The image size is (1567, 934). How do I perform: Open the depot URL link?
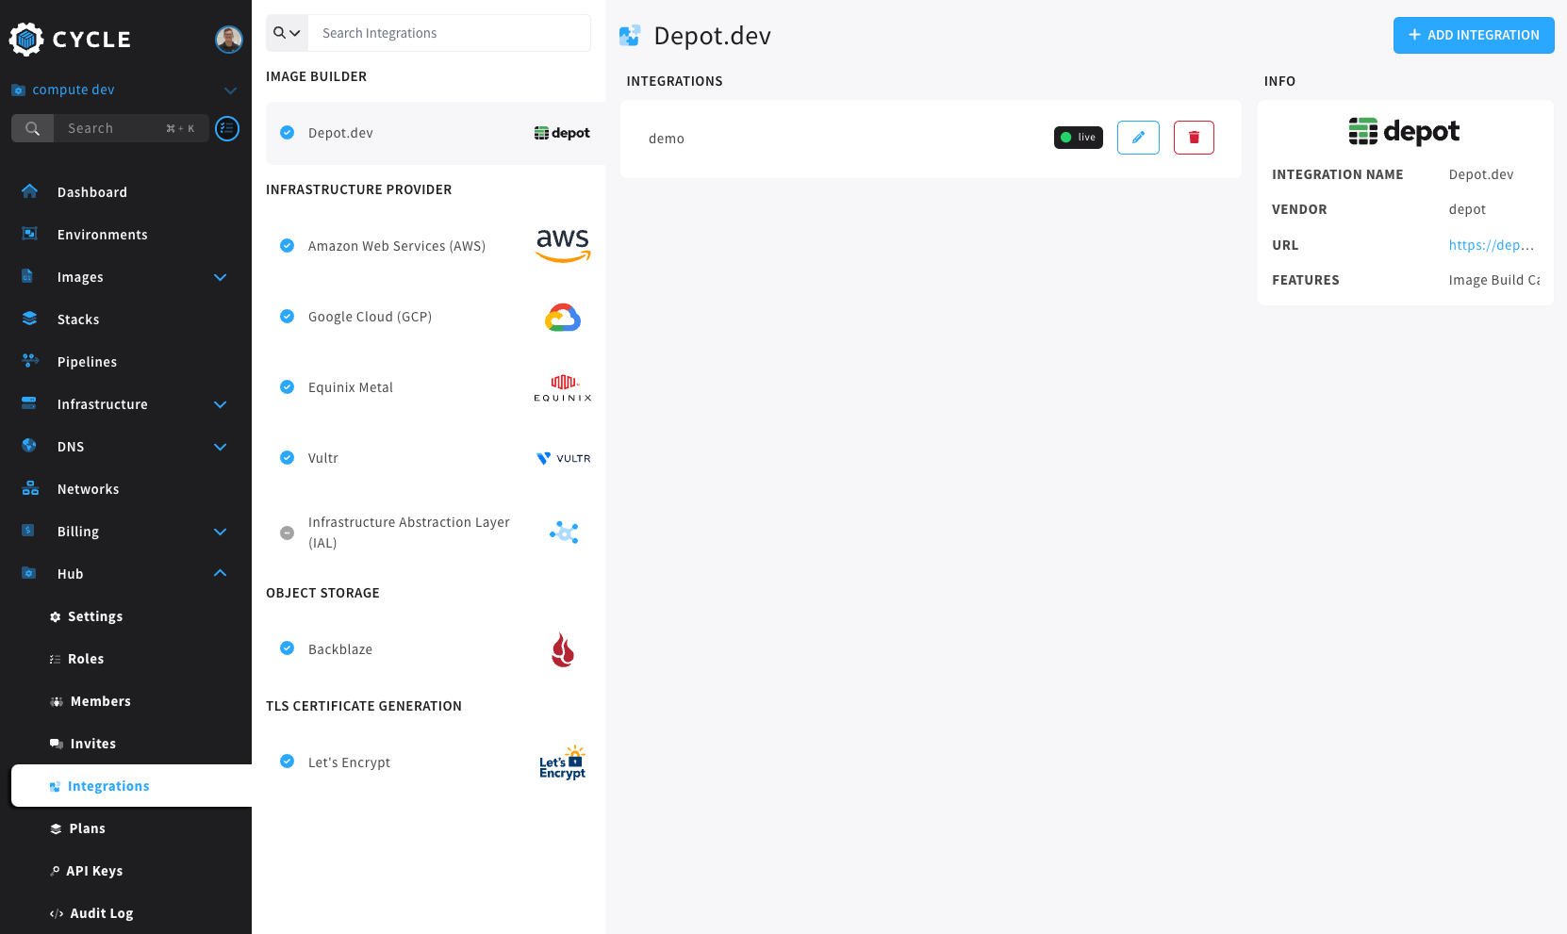point(1492,245)
